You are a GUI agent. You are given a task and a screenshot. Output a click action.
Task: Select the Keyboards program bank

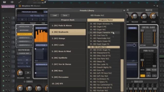68,32
